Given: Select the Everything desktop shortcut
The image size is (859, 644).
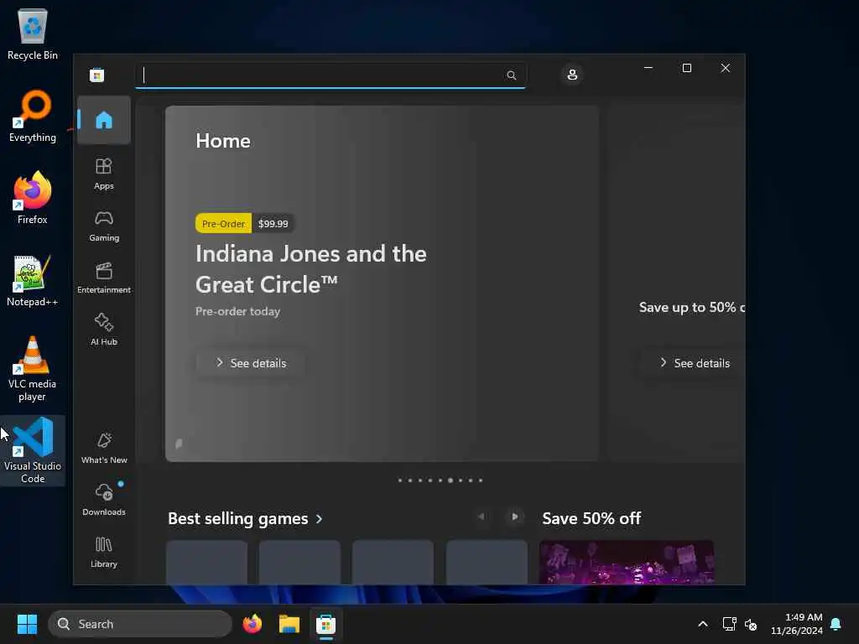Looking at the screenshot, I should pos(33,116).
